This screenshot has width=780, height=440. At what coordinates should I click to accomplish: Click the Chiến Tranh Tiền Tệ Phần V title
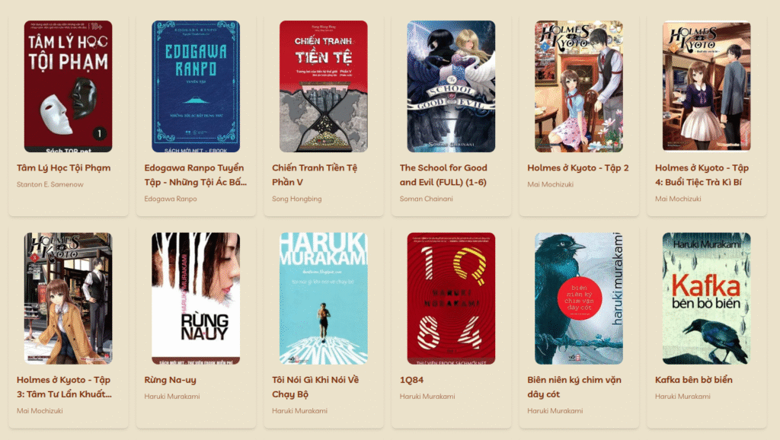pyautogui.click(x=315, y=175)
